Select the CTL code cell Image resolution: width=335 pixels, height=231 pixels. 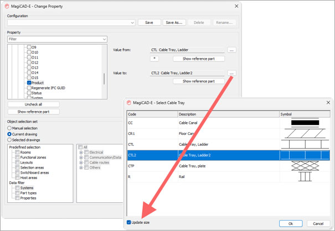pos(152,144)
